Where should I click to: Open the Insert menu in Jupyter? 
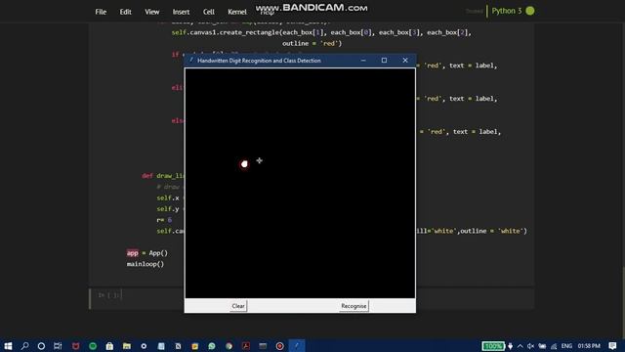click(181, 12)
